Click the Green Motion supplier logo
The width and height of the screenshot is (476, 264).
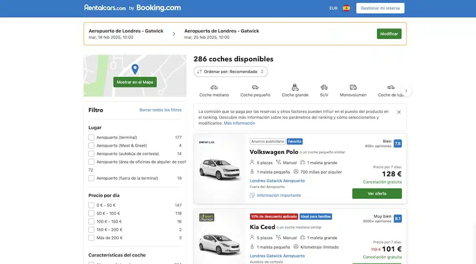tap(207, 217)
